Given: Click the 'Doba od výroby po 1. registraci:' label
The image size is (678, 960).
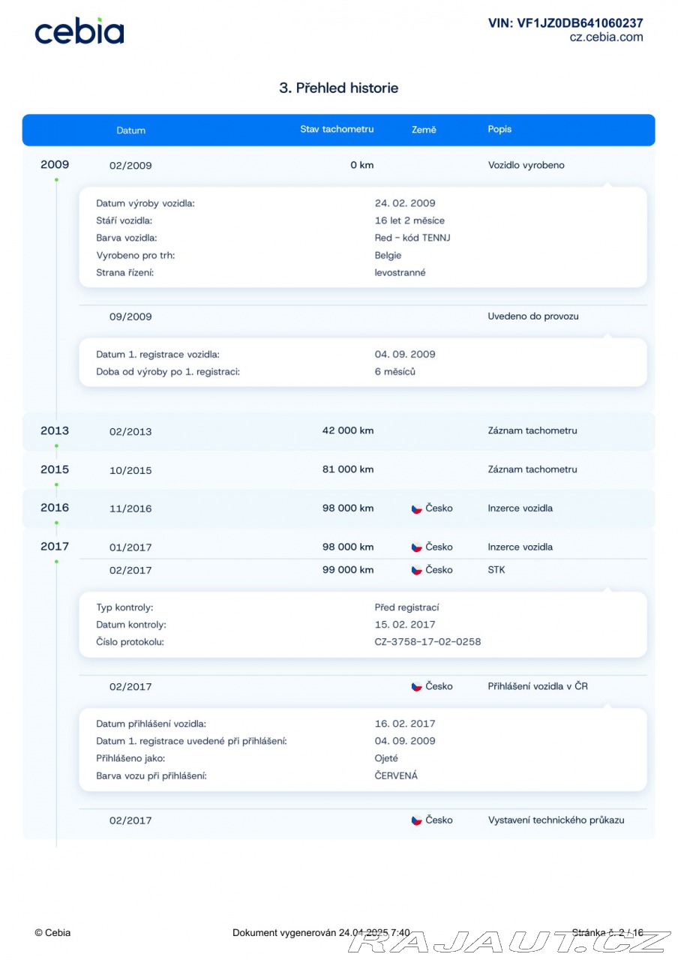Looking at the screenshot, I should (168, 372).
